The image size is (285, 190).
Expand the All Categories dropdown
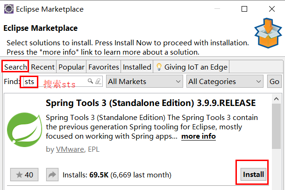point(225,81)
